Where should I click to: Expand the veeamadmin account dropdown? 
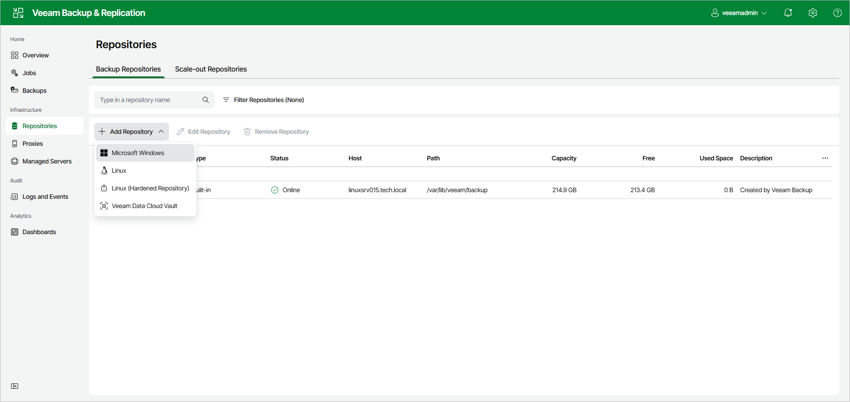tap(739, 13)
